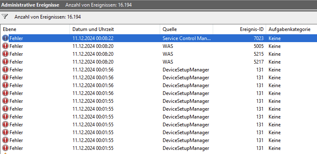
Task: Click the red error icon for event 5217
Action: tap(5, 62)
